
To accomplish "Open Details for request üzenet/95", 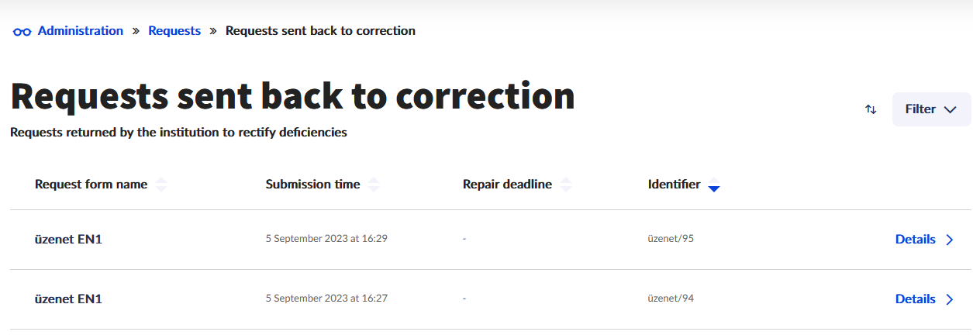I will (x=915, y=240).
